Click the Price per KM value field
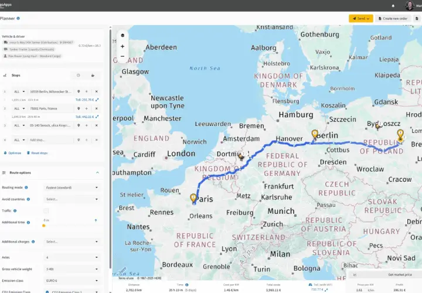Screen dimensions: 422x293 359,290
